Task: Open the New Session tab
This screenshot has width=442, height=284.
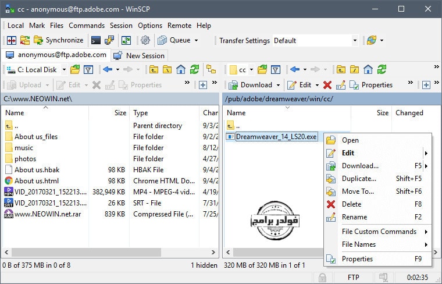Action: pos(139,55)
